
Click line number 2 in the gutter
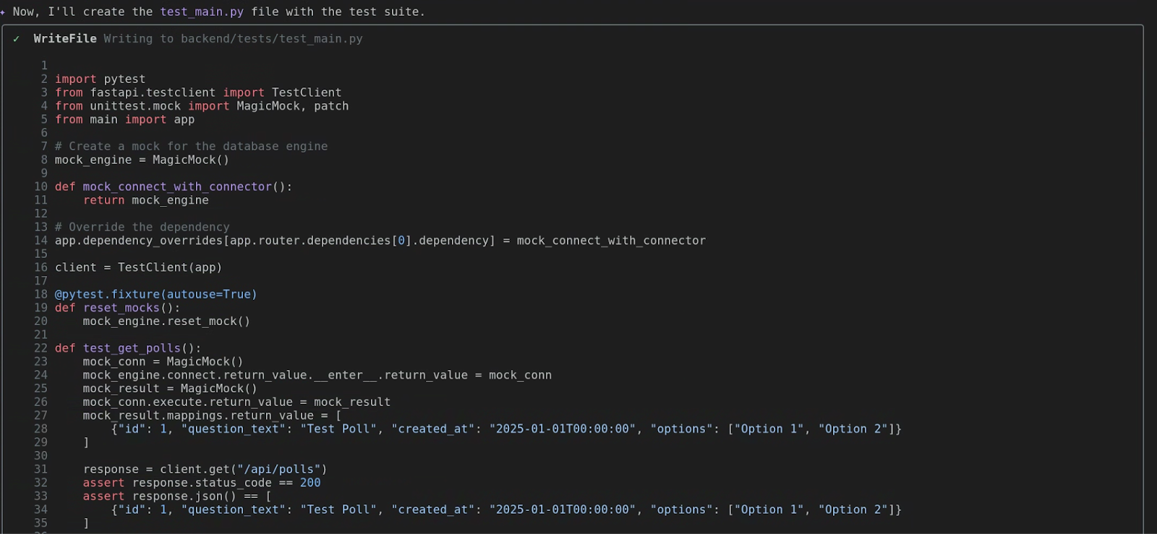point(44,79)
